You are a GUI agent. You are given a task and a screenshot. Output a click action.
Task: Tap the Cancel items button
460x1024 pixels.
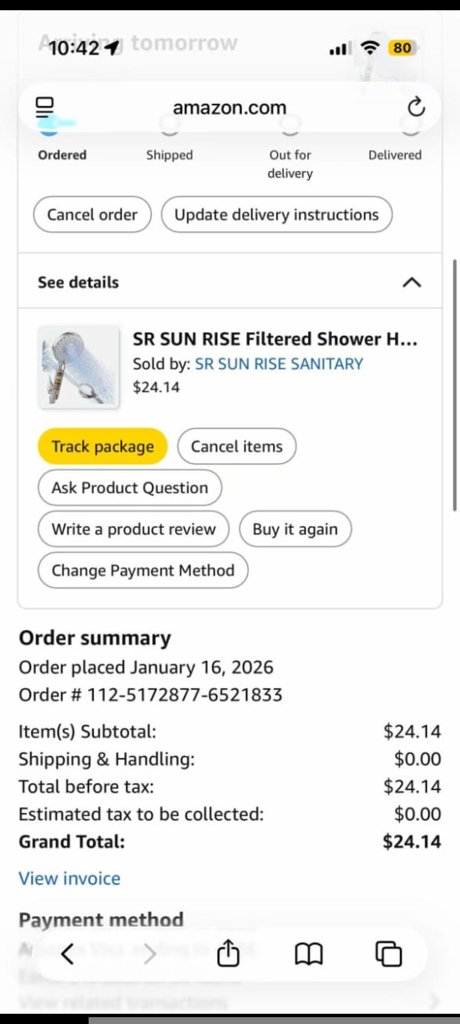tap(237, 446)
